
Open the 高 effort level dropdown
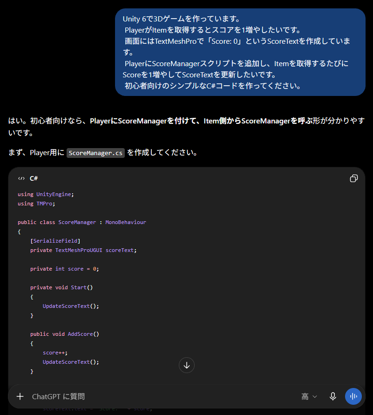click(x=309, y=396)
